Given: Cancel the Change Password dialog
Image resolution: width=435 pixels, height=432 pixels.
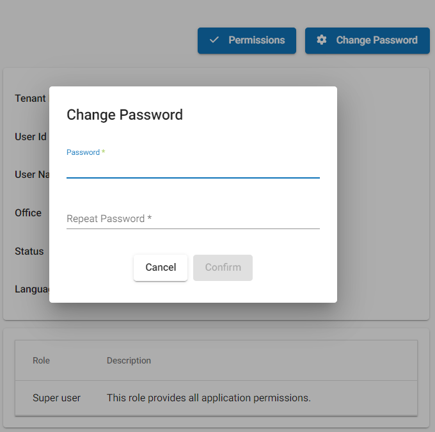Looking at the screenshot, I should (x=161, y=268).
